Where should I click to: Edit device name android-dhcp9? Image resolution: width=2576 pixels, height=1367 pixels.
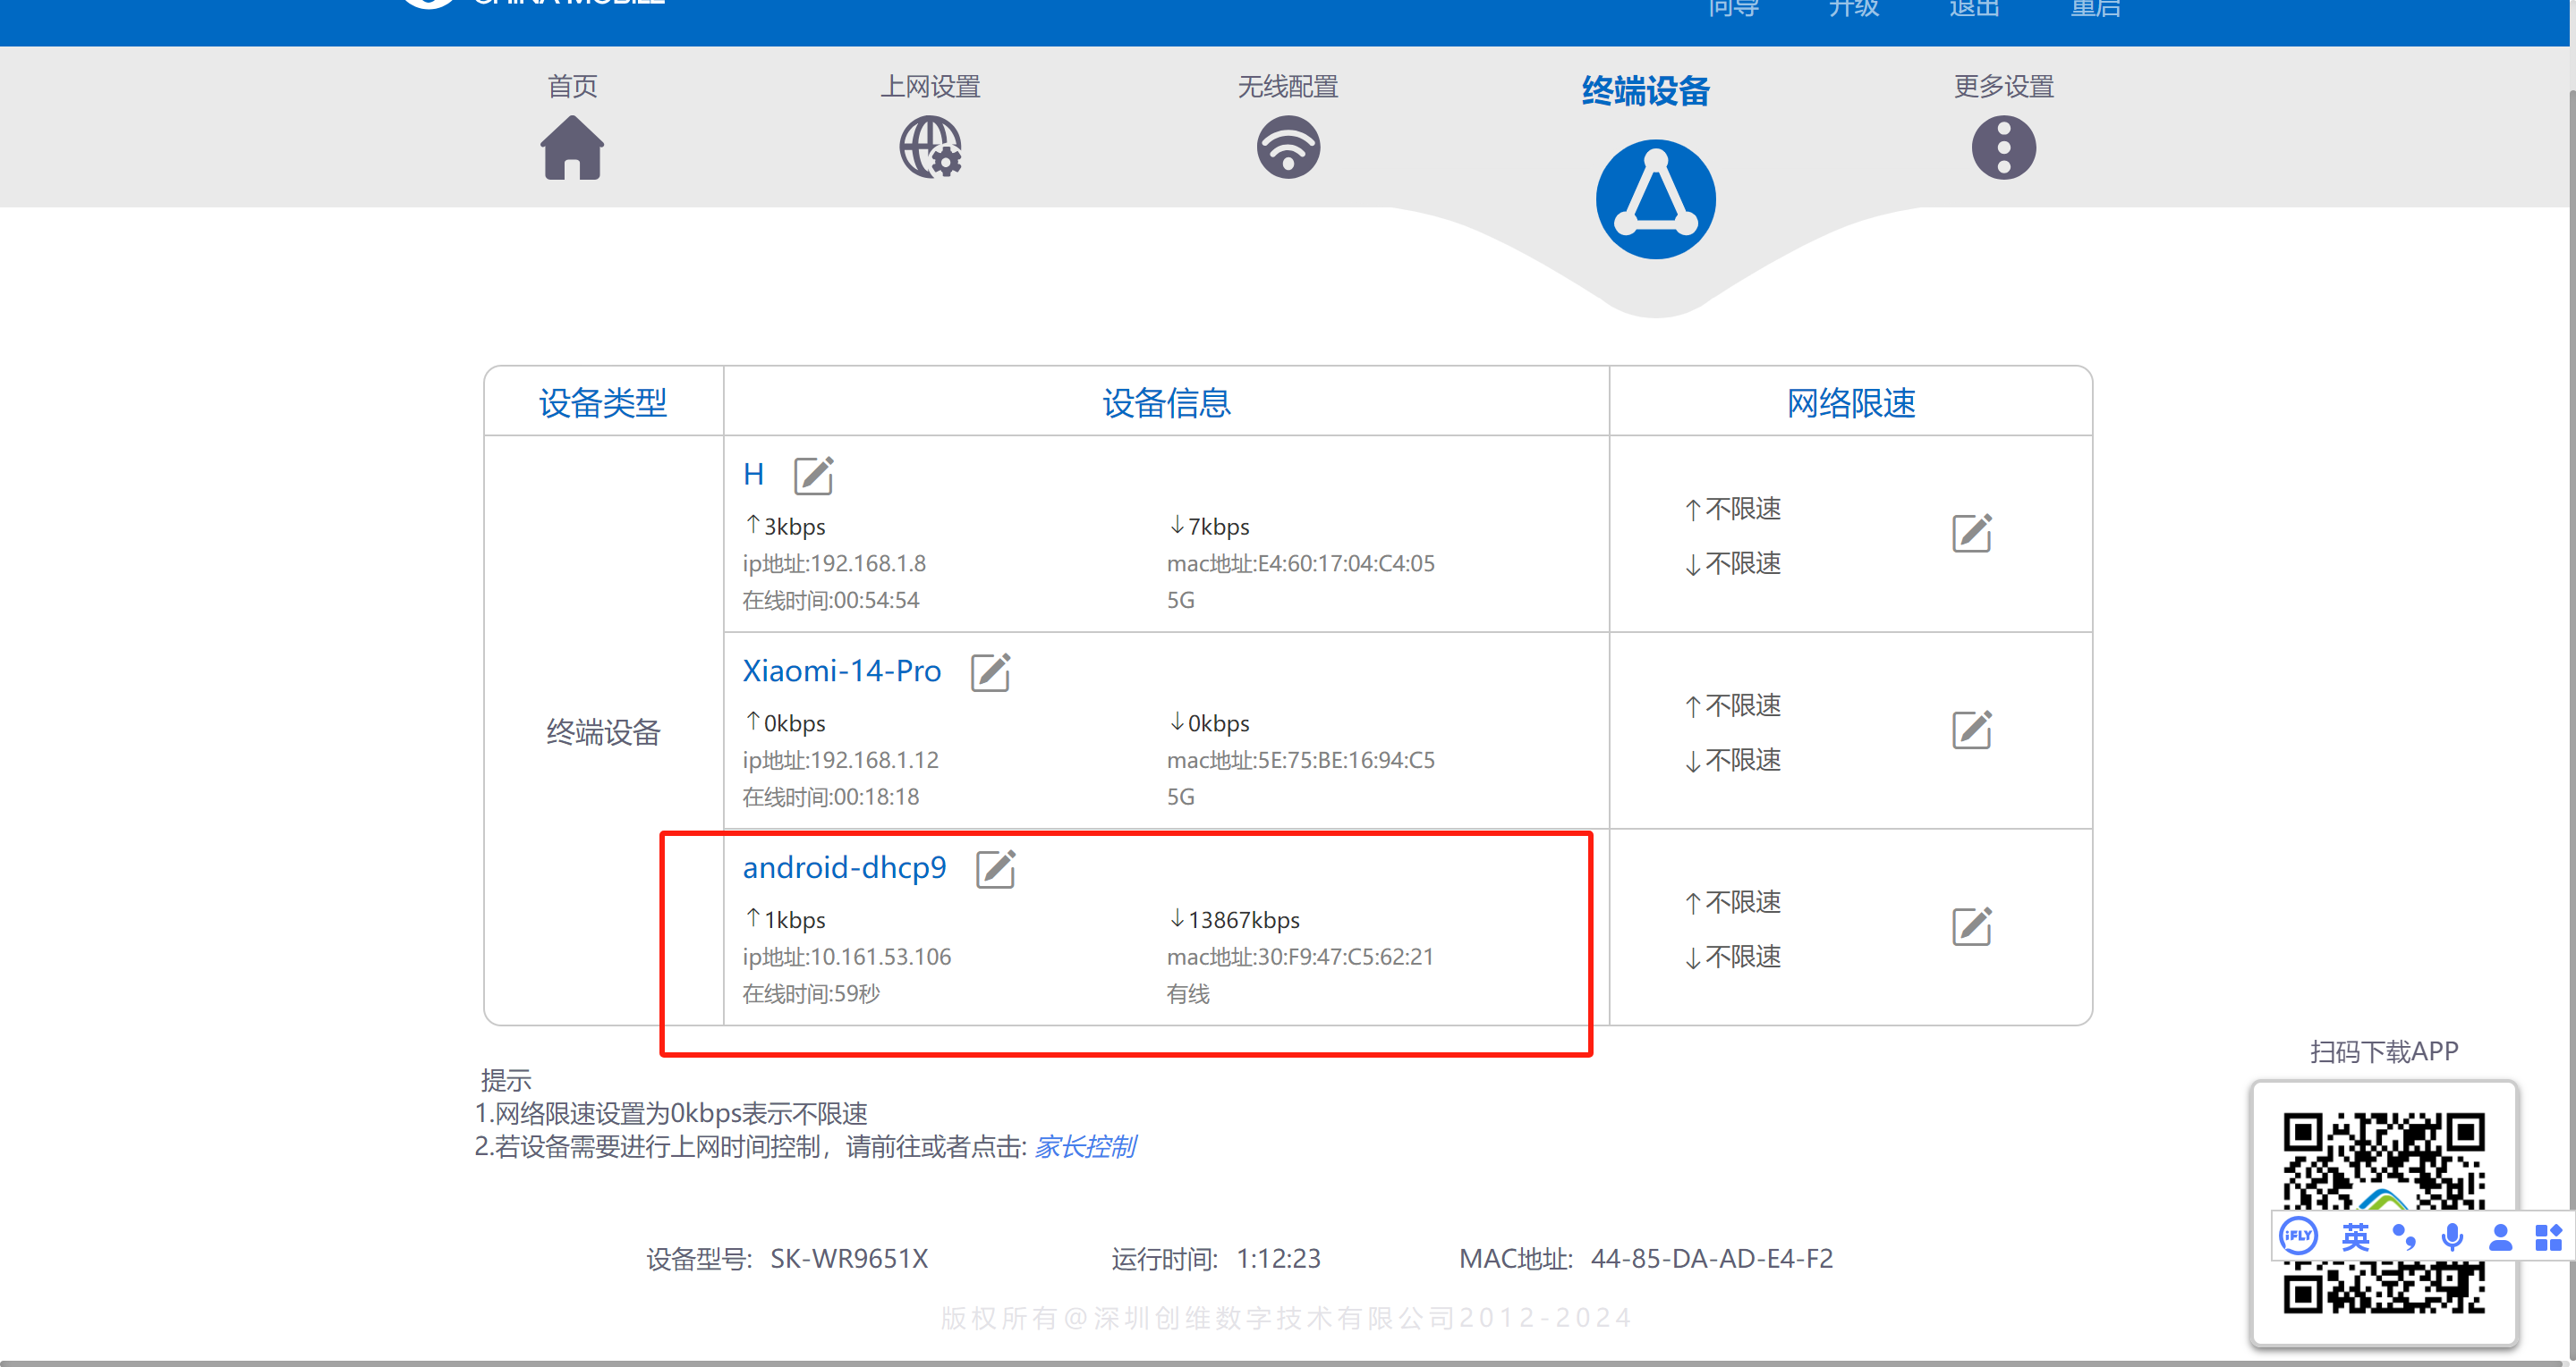[995, 869]
